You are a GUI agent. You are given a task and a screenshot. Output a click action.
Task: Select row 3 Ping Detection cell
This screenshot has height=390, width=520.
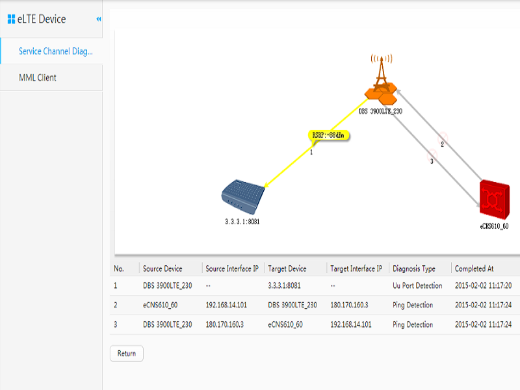(x=413, y=324)
